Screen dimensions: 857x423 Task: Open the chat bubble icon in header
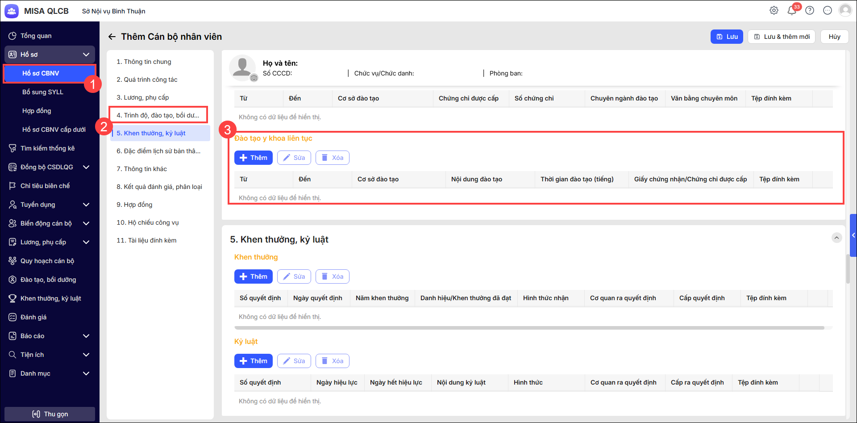(x=828, y=10)
